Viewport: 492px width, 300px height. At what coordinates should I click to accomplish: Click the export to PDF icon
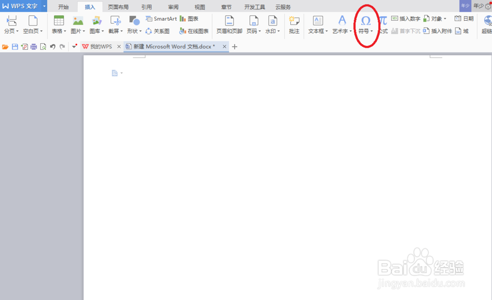click(x=25, y=47)
